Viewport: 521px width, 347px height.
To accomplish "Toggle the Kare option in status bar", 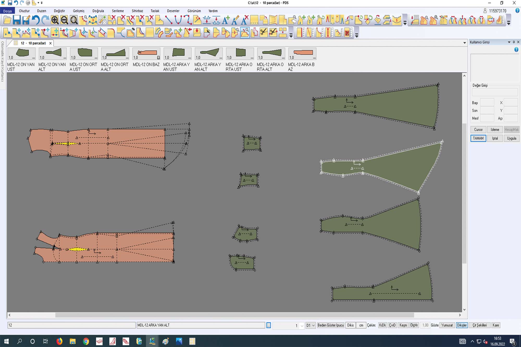I will point(495,325).
